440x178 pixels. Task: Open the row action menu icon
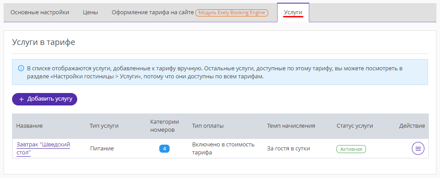[418, 149]
